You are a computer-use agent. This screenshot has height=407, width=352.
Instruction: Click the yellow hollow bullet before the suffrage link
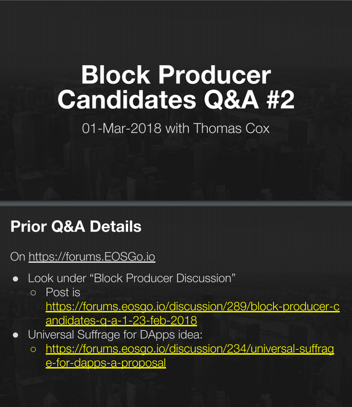point(34,349)
